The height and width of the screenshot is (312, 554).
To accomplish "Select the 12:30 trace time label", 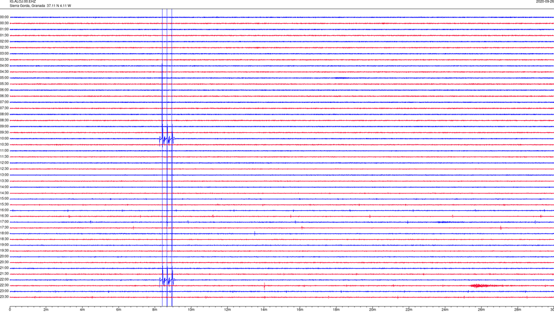I will point(5,169).
